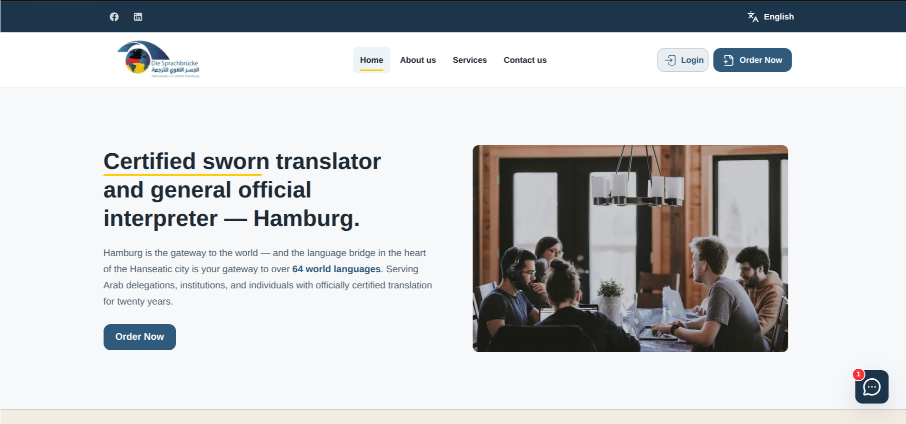
Task: Click the 64 world languages link
Action: pos(336,269)
